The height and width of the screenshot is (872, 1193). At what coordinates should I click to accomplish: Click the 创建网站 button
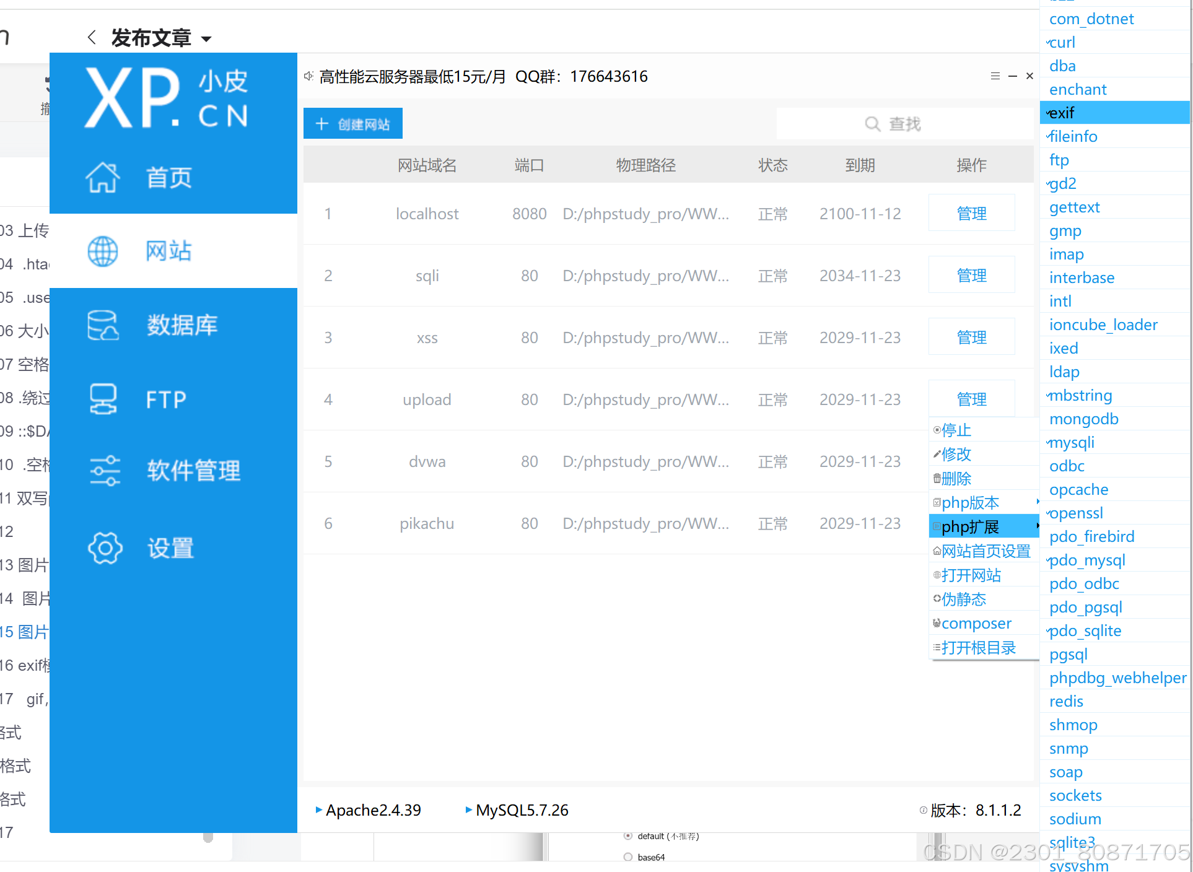(353, 124)
